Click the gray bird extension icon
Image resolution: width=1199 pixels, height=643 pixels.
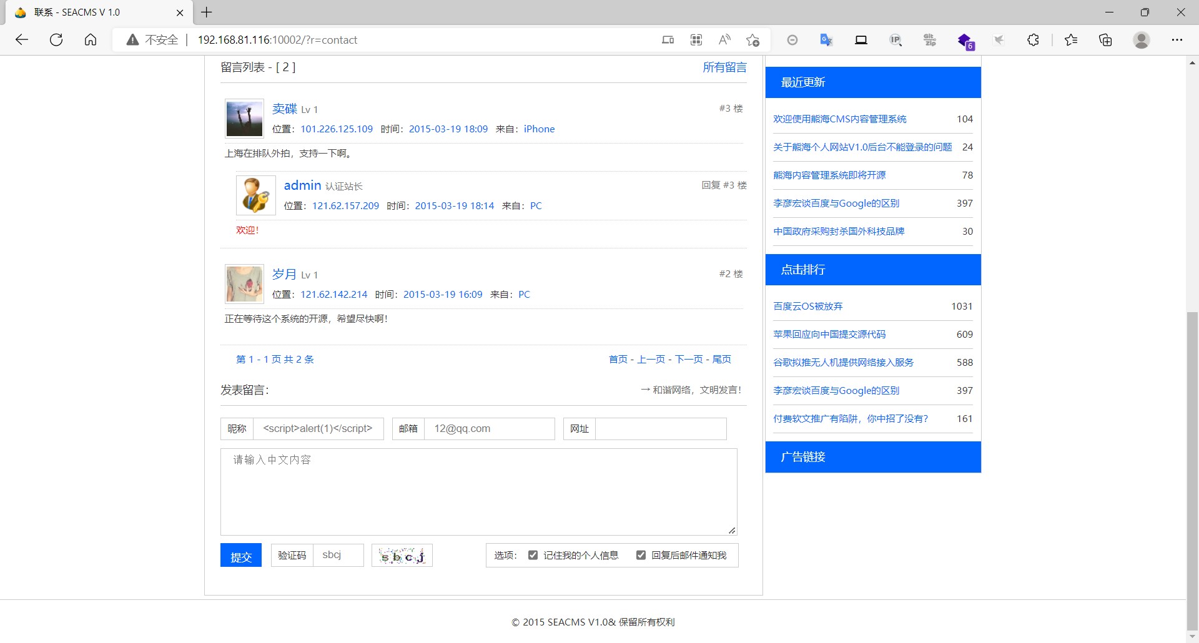pos(999,40)
